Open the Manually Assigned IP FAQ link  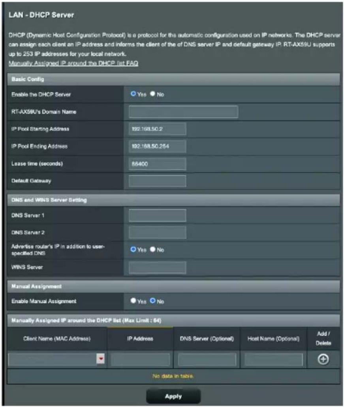tap(73, 63)
